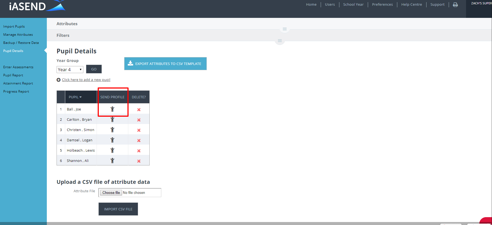
Task: Click the No file chosen text
Action: 134,193
